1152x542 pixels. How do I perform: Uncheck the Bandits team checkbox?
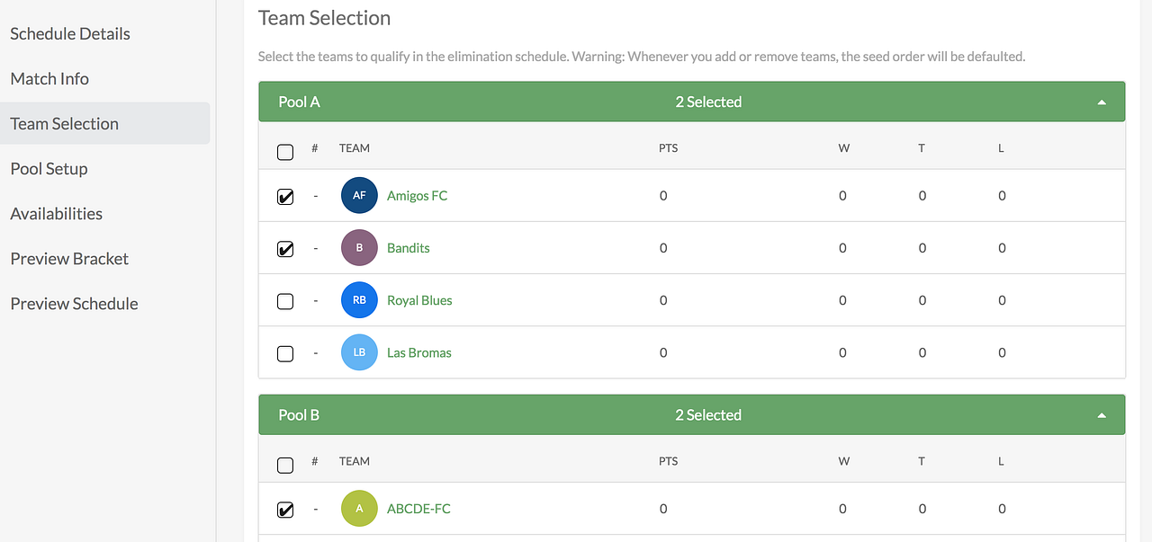(x=285, y=249)
